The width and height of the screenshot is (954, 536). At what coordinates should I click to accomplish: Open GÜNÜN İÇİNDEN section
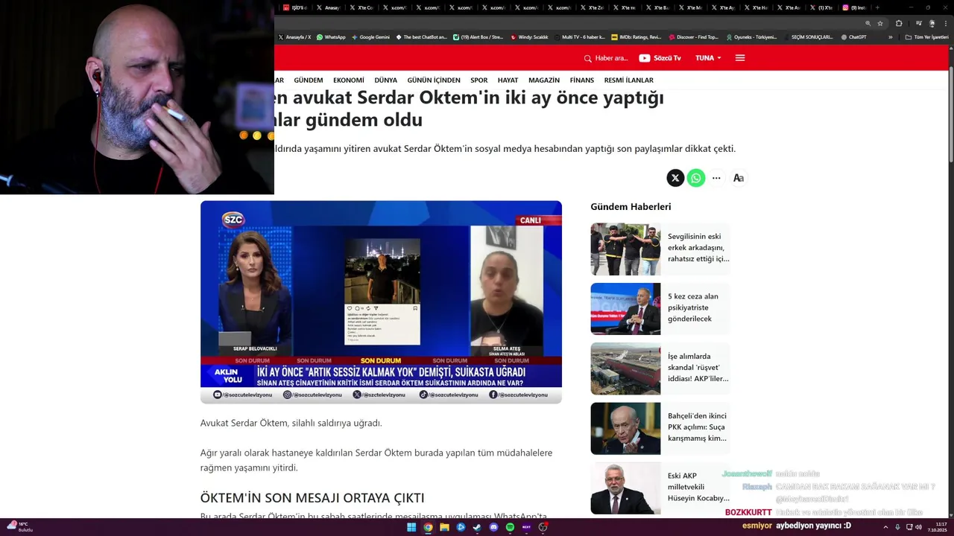[x=434, y=80]
